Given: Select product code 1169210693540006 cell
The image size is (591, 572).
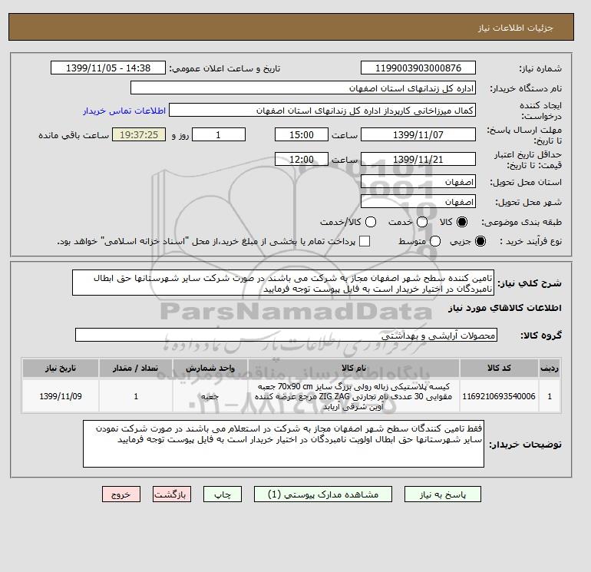Looking at the screenshot, I should coord(499,396).
